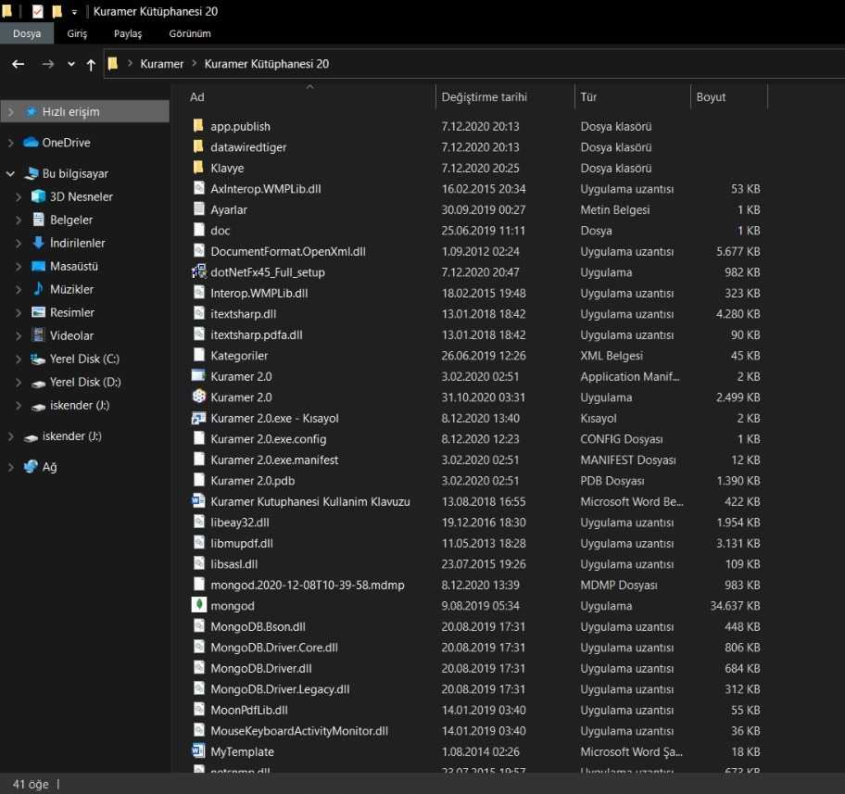Select the Kategoriler XML file name
845x794 pixels.
[x=239, y=356]
